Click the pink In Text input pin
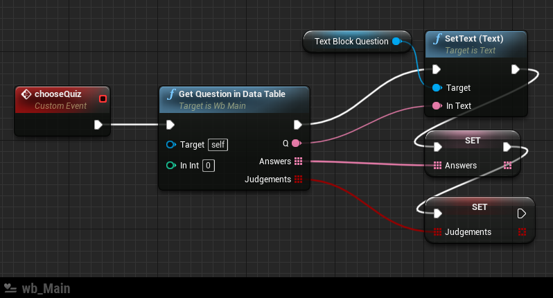 [x=437, y=105]
